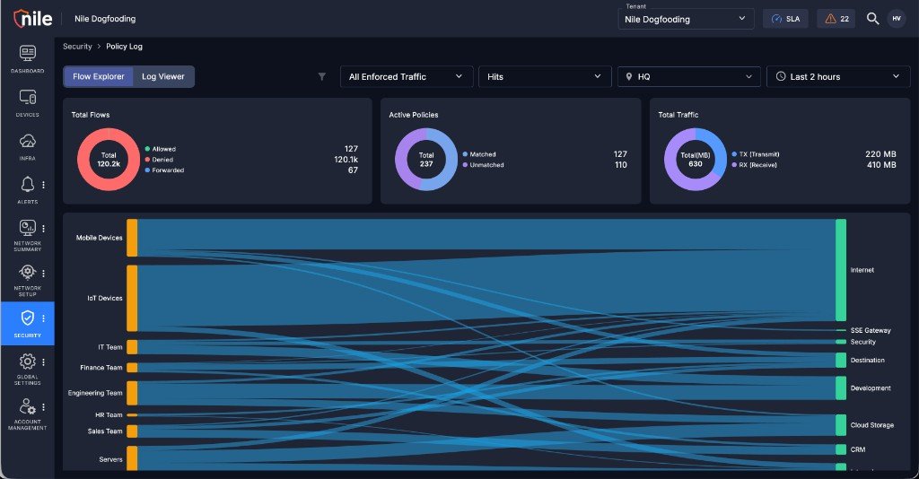The height and width of the screenshot is (479, 919).
Task: Click the search magnifier icon
Action: click(872, 19)
